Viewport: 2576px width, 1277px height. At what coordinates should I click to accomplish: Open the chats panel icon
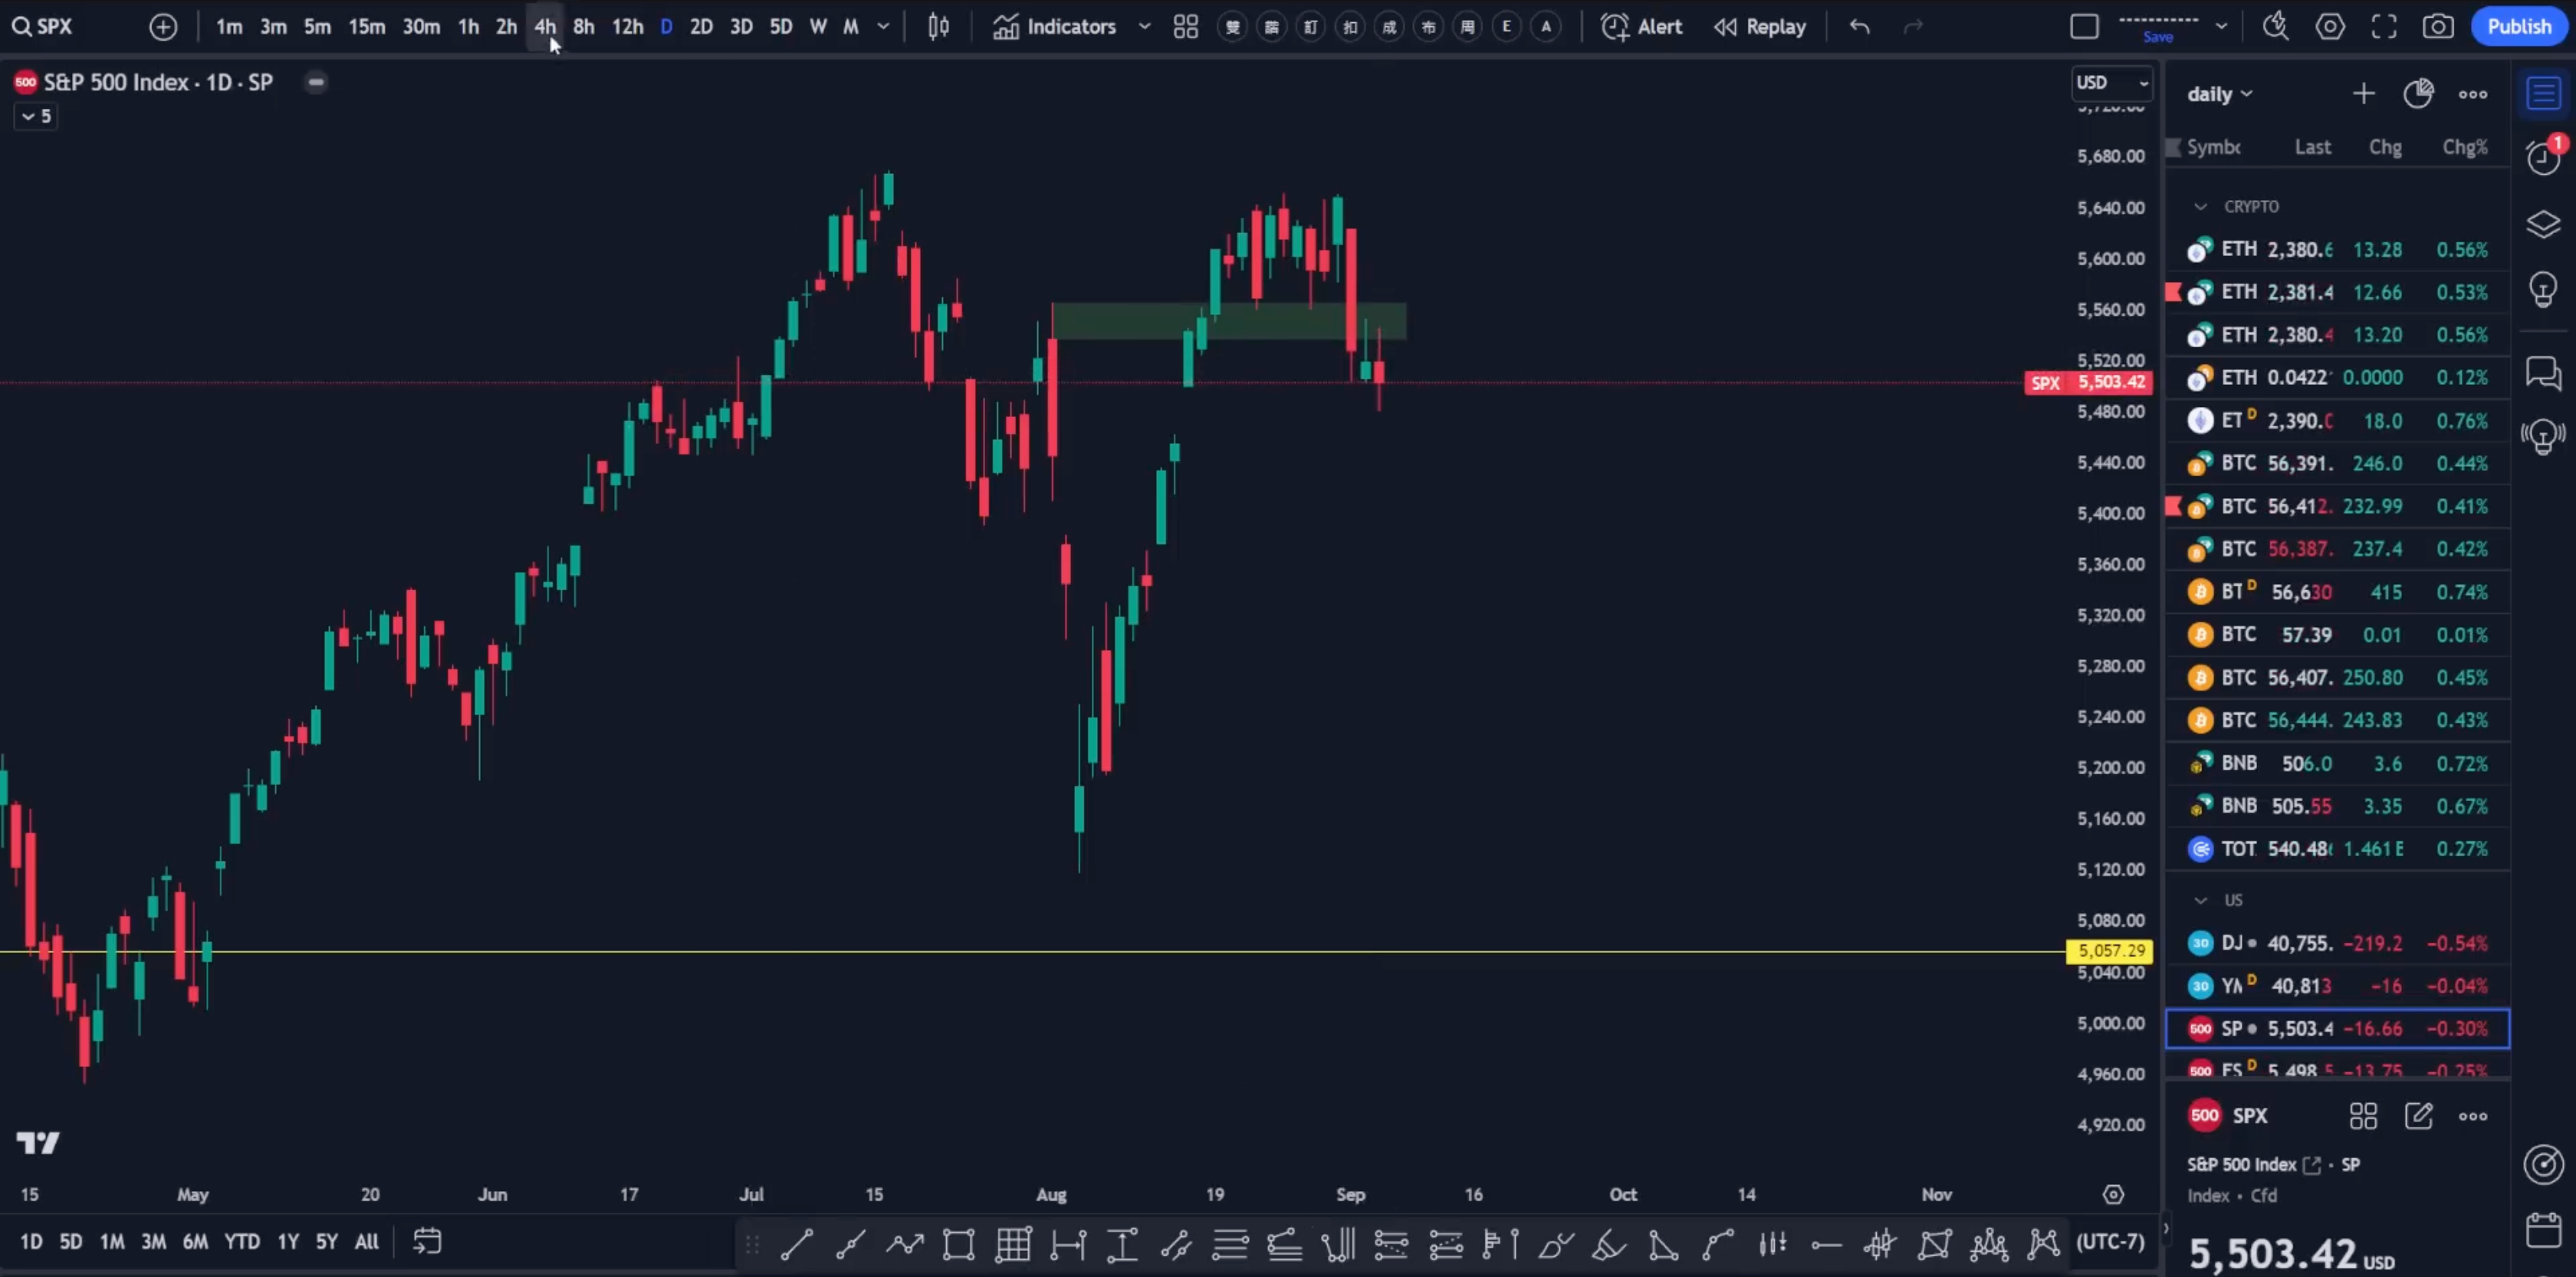click(2543, 374)
